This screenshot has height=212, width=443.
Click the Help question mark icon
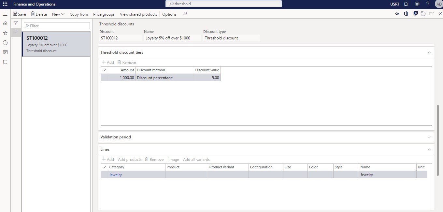(x=428, y=4)
